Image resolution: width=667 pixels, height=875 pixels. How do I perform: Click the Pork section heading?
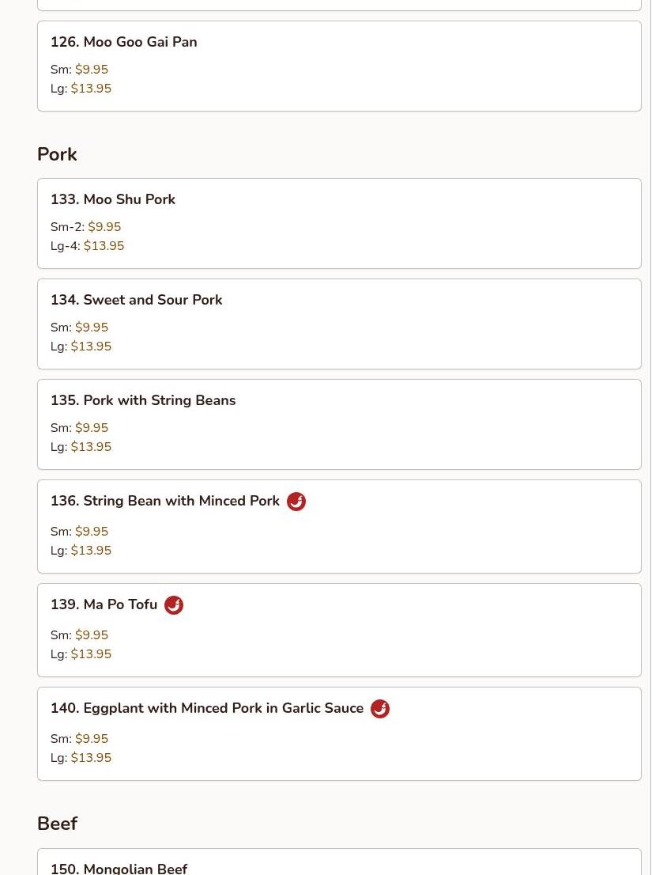point(57,154)
